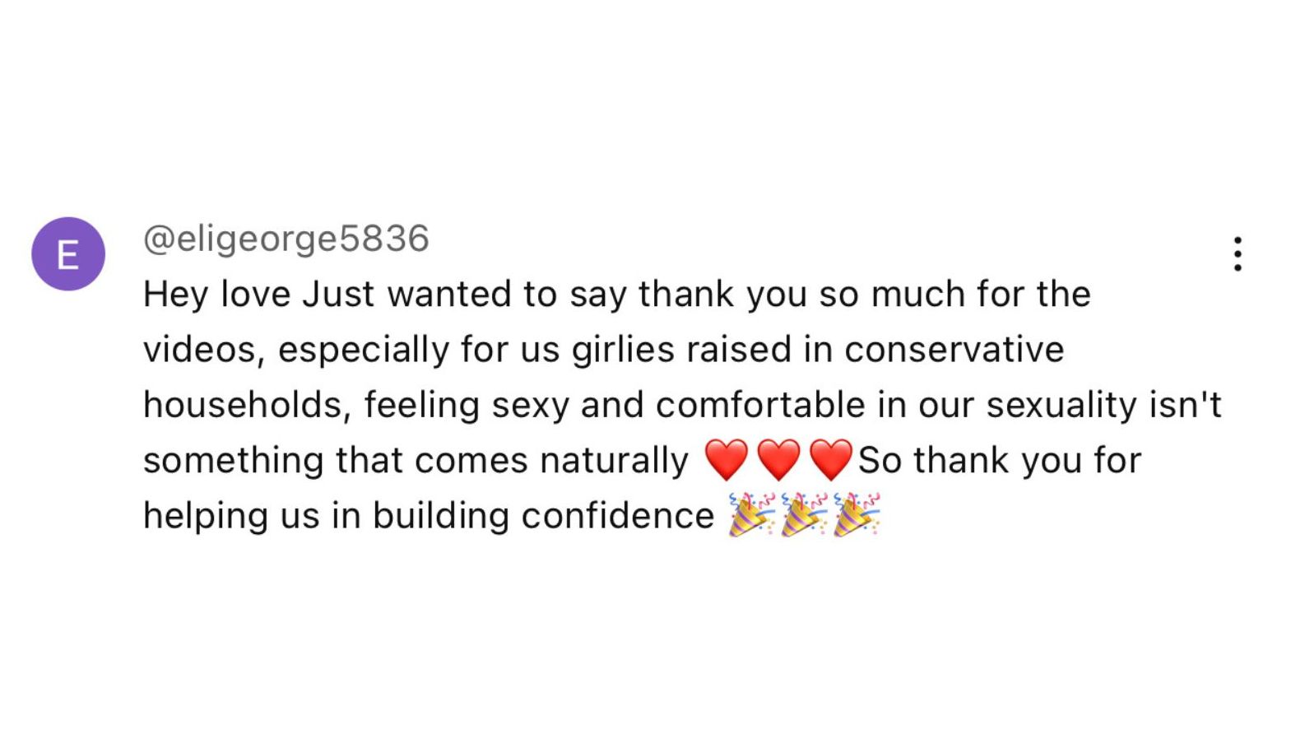This screenshot has width=1305, height=734.
Task: Click the first party popper emoji
Action: (750, 515)
